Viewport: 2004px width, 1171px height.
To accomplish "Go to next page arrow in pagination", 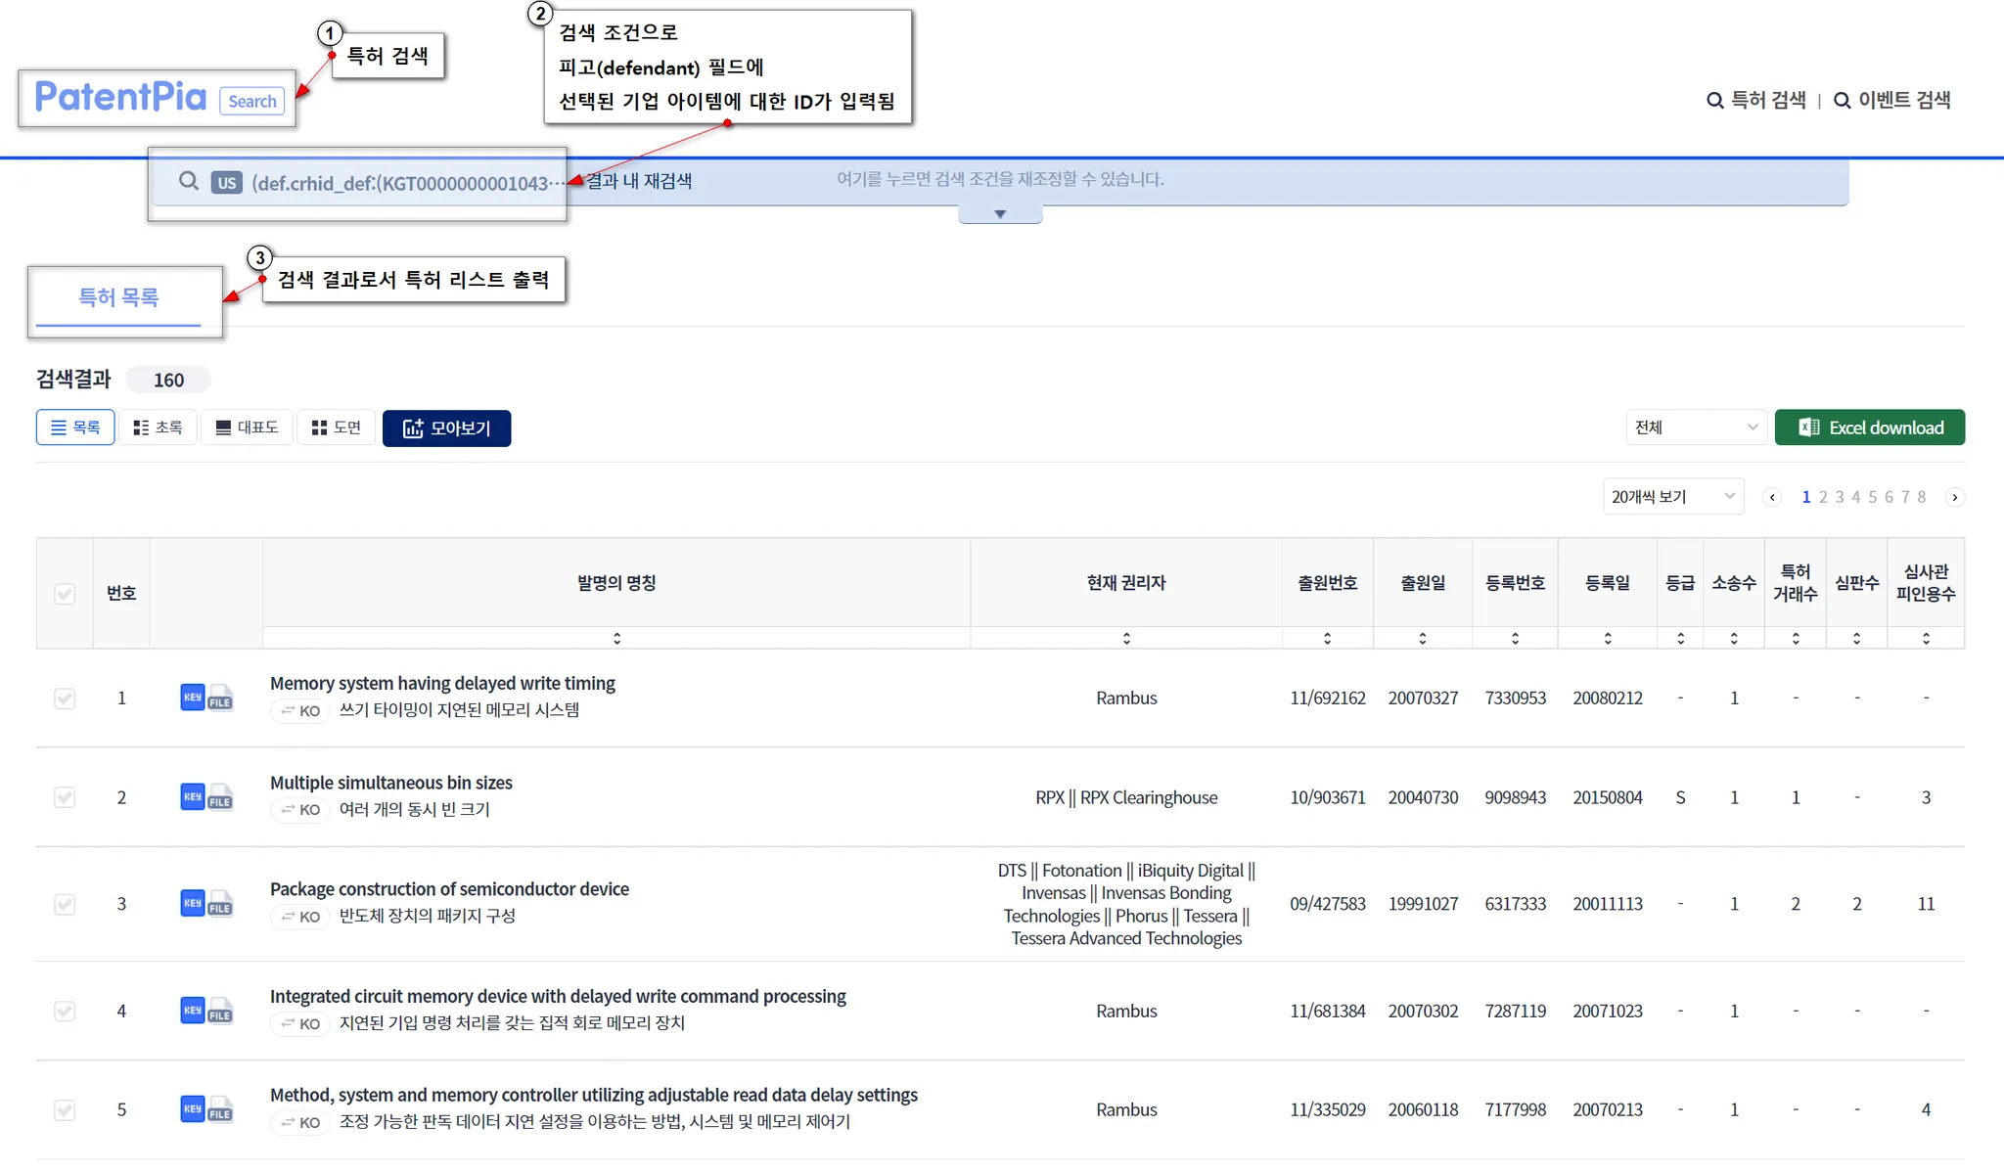I will [1955, 497].
